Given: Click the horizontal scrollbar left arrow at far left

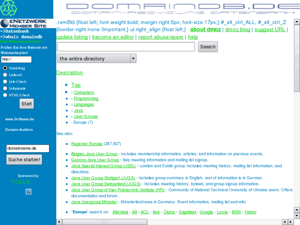Looking at the screenshot, I should (x=59, y=222).
